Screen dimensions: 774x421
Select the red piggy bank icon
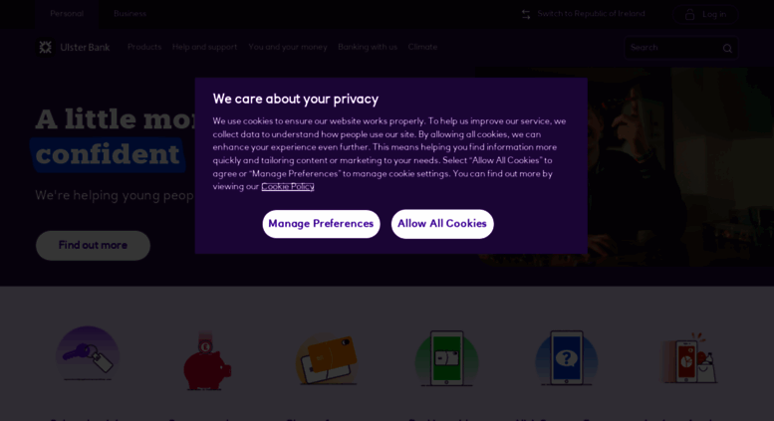pos(207,361)
